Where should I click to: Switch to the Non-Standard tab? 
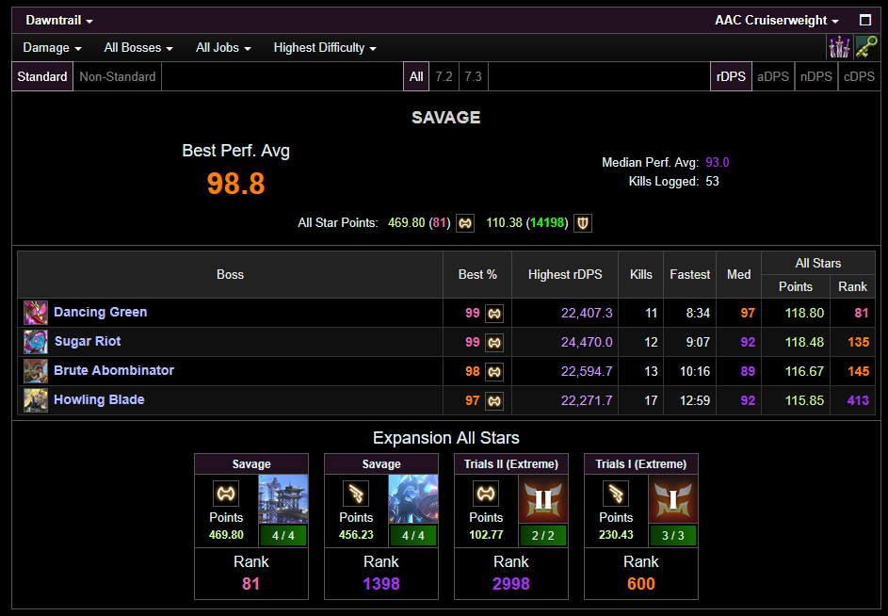[x=117, y=76]
